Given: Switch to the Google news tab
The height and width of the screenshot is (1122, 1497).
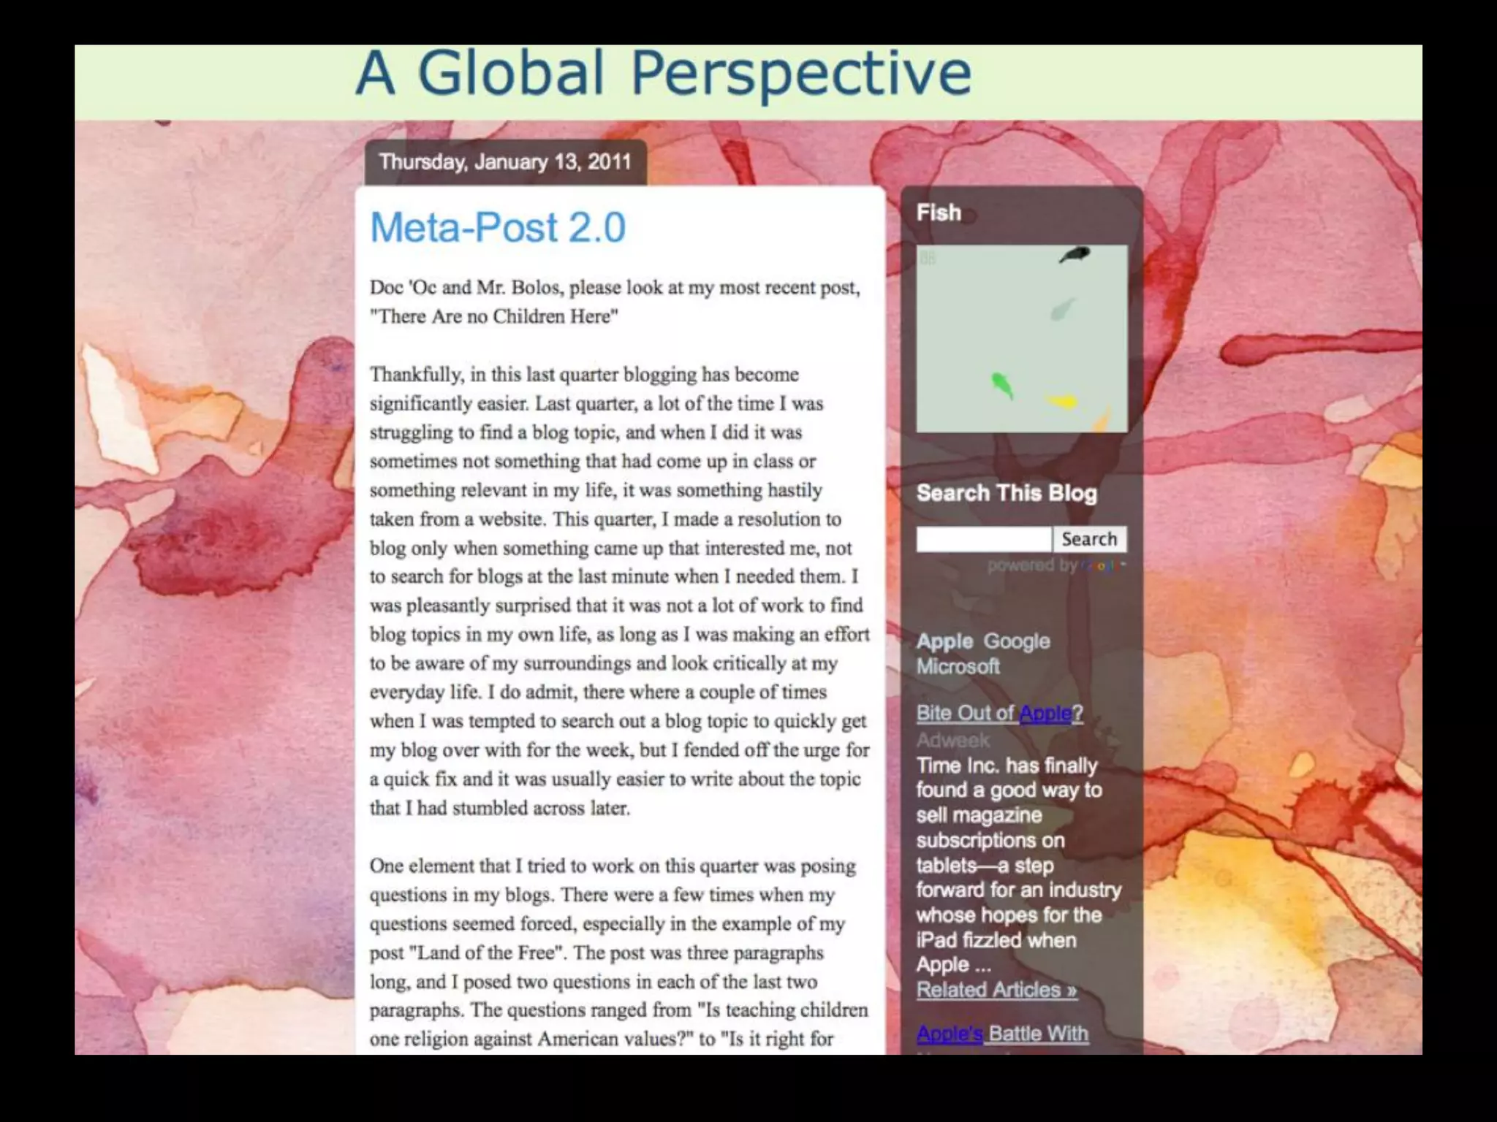Looking at the screenshot, I should coord(1017,641).
